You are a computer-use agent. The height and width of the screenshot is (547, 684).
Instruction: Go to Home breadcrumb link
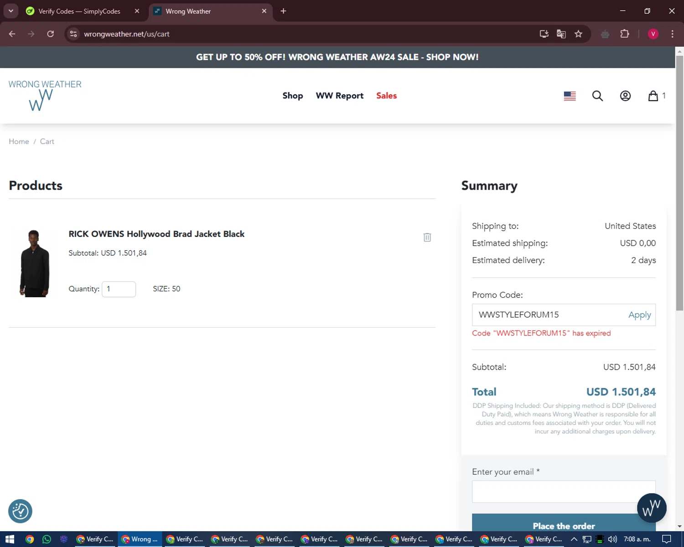point(19,141)
